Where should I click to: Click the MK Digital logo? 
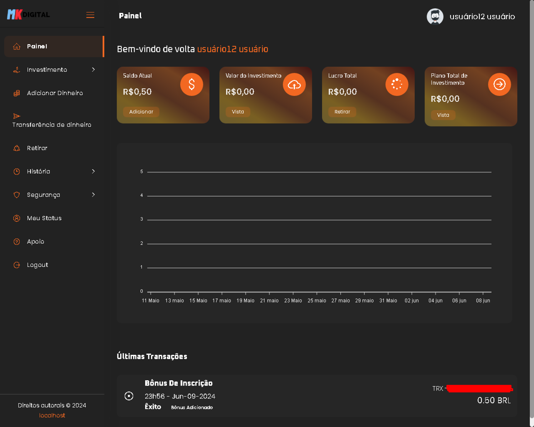28,14
